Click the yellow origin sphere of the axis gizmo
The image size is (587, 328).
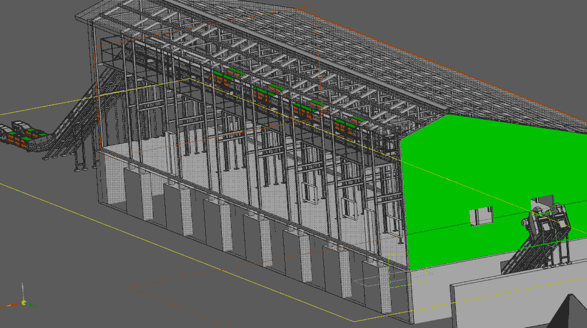tap(24, 303)
